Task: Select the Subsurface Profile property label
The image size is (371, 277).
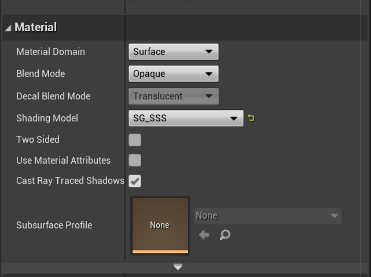Action: [x=54, y=225]
